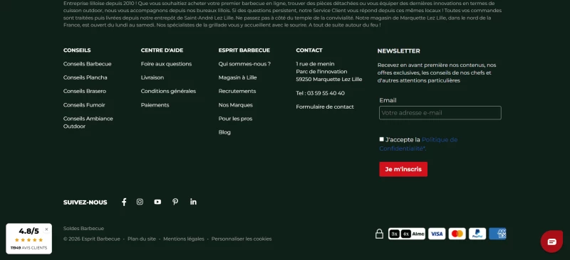Click the CENTRE D'AIDE column heading
The image size is (570, 260).
[162, 50]
